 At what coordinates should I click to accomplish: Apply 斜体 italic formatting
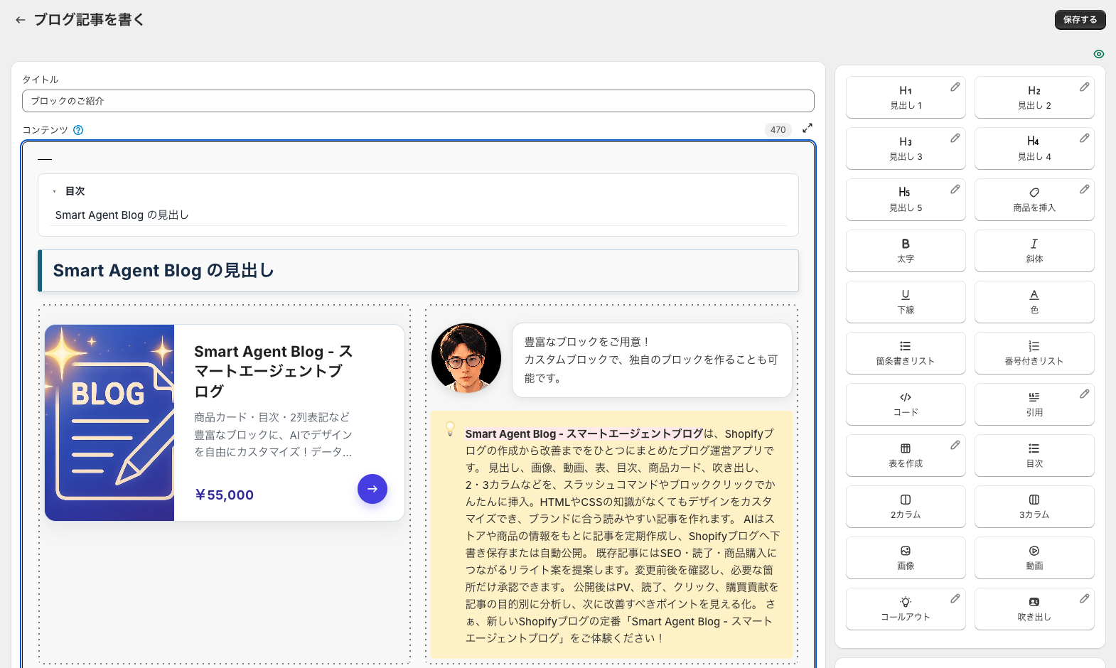[1034, 251]
